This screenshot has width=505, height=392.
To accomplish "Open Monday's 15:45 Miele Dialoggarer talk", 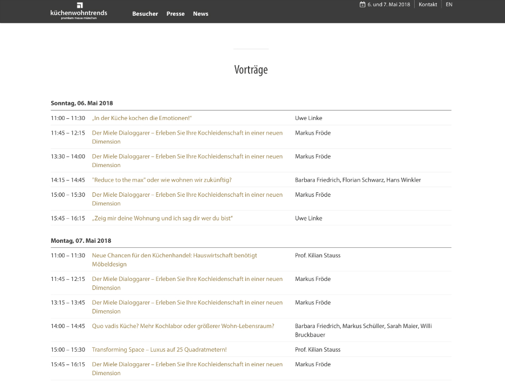I will [187, 368].
